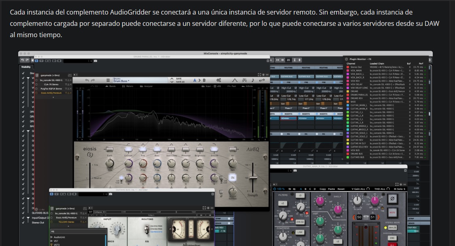Click the Copy button in bx_console
The height and width of the screenshot is (246, 455).
point(323,189)
